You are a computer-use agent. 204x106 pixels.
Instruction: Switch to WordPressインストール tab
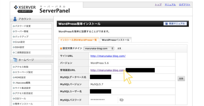pyautogui.click(x=116, y=40)
